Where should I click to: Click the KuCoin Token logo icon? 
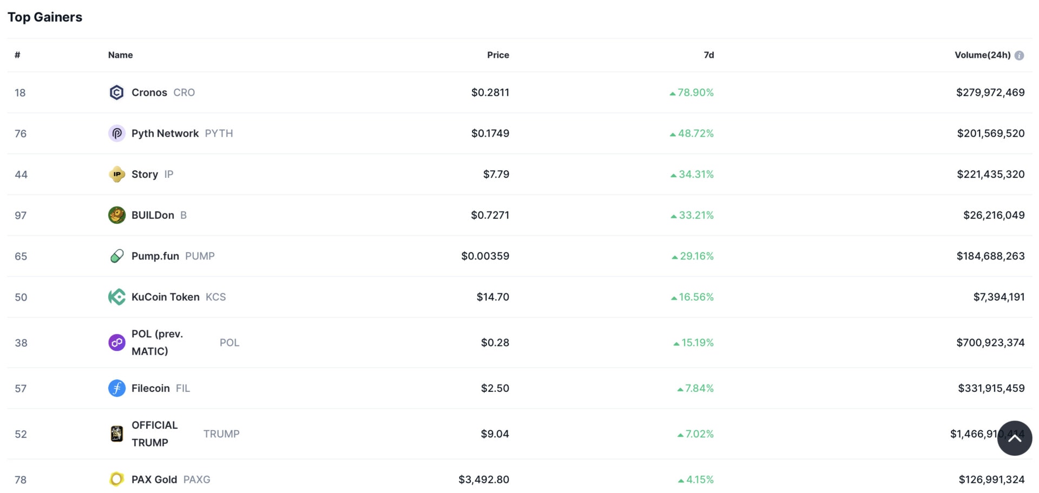click(116, 297)
